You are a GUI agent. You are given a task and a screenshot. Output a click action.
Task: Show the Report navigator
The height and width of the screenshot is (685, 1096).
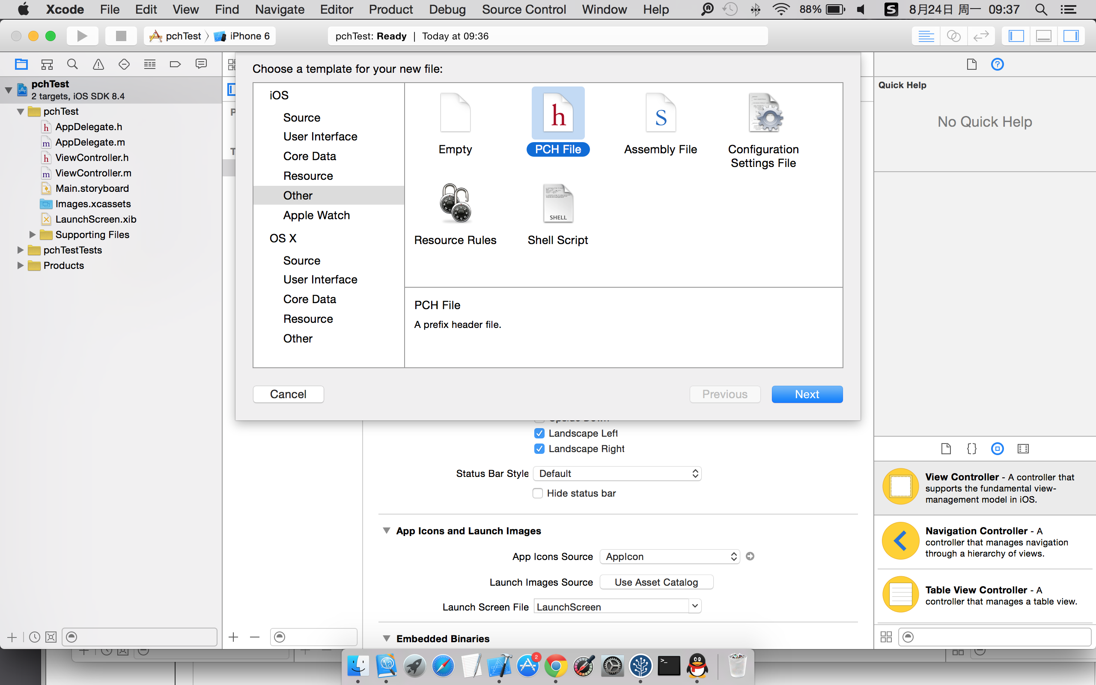[x=201, y=64]
